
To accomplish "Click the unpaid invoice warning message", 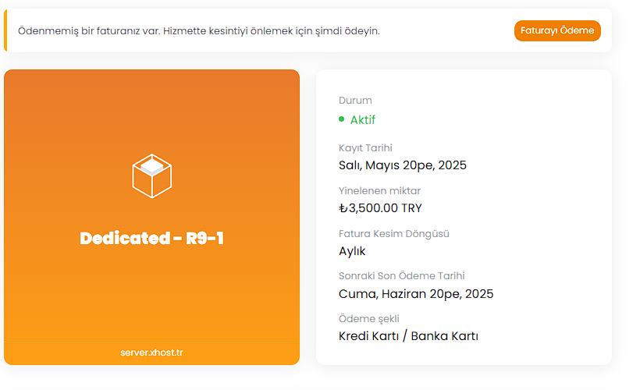I will click(199, 31).
